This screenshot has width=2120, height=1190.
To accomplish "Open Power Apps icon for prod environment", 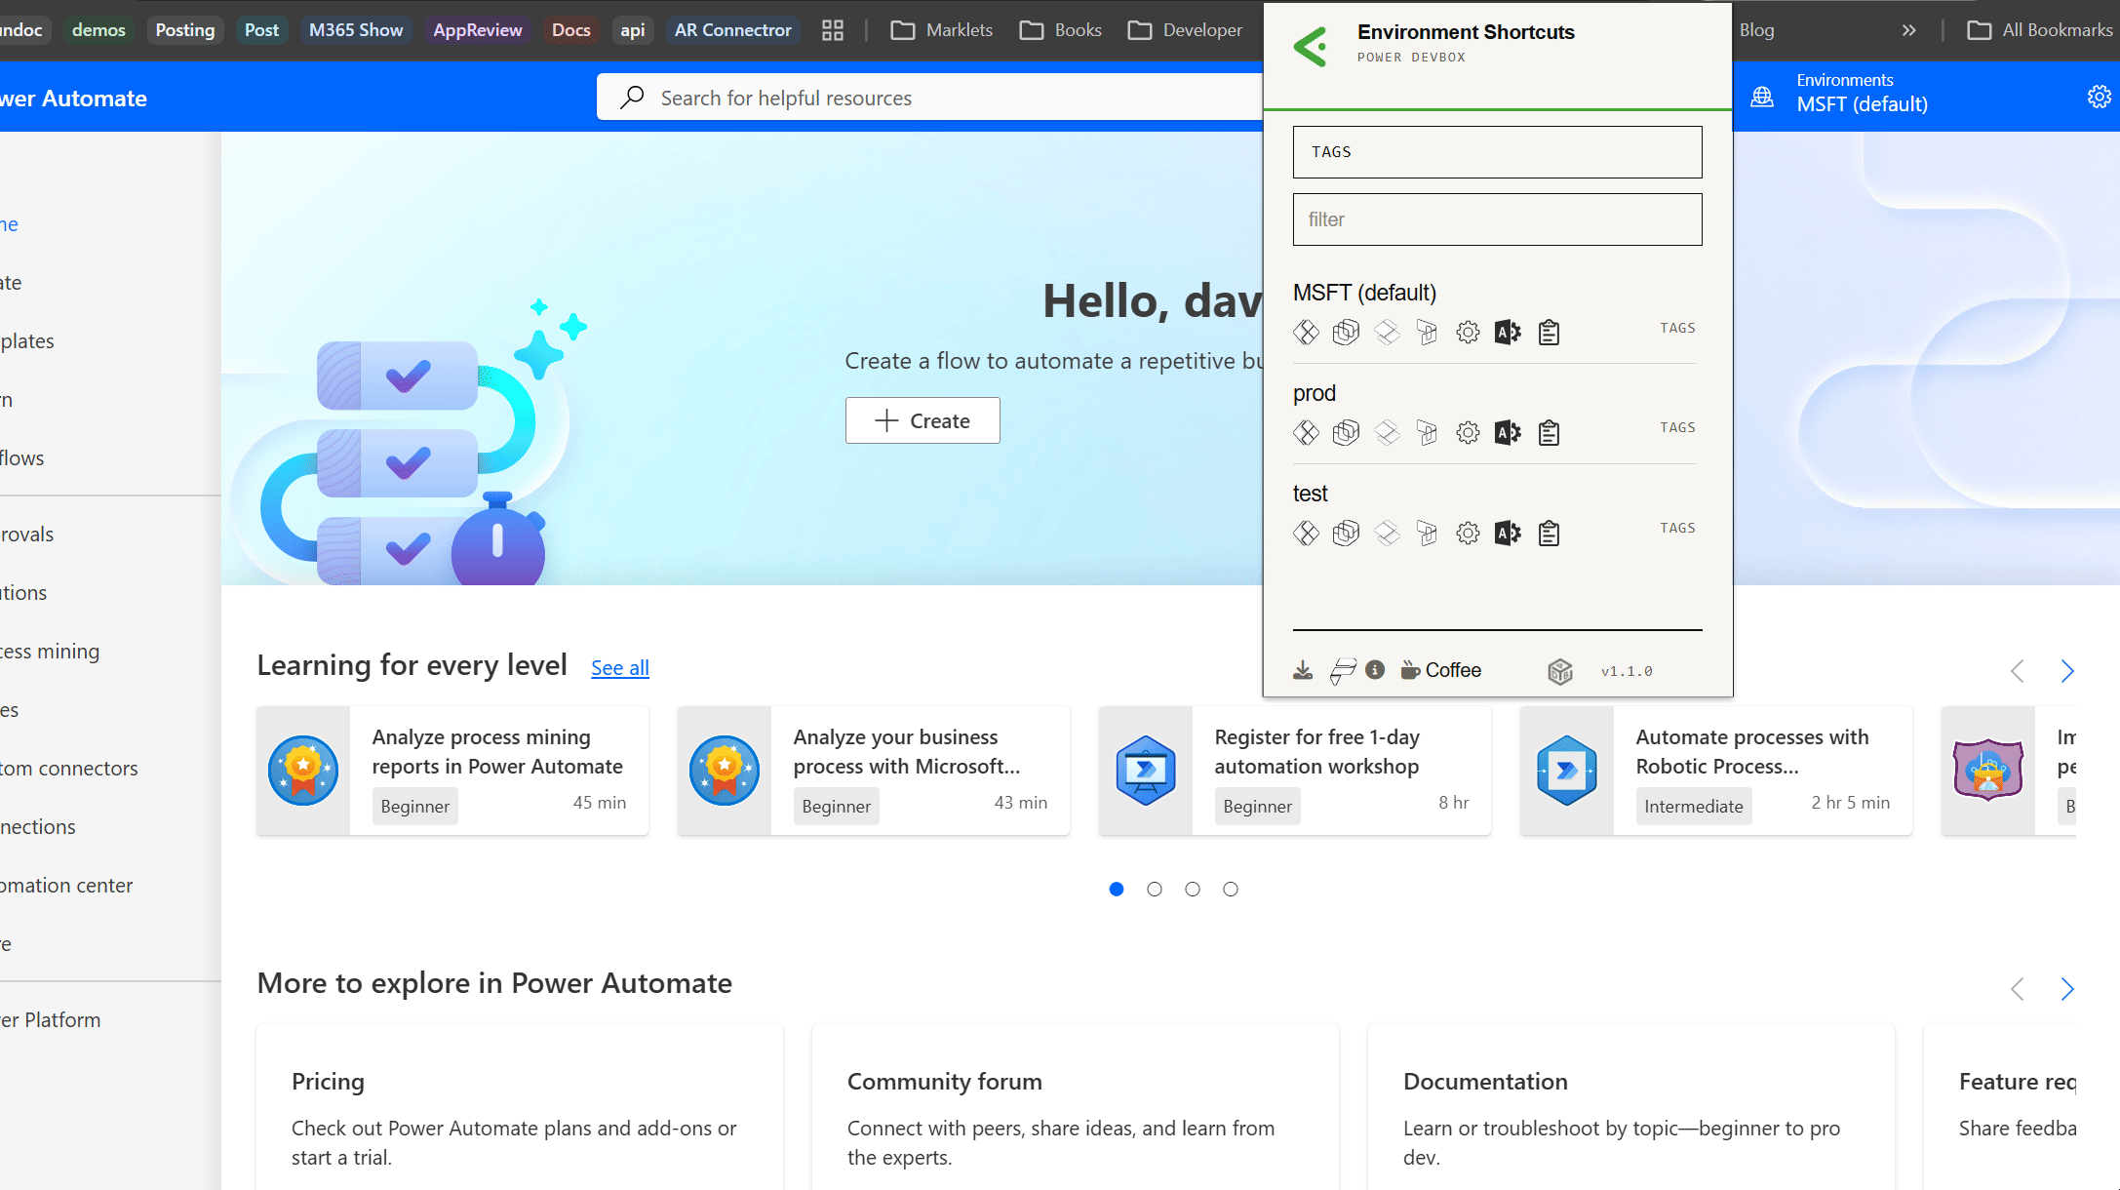I will click(x=1306, y=432).
